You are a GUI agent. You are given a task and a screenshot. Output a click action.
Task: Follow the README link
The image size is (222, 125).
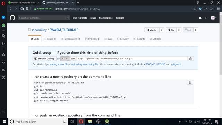(x=150, y=64)
